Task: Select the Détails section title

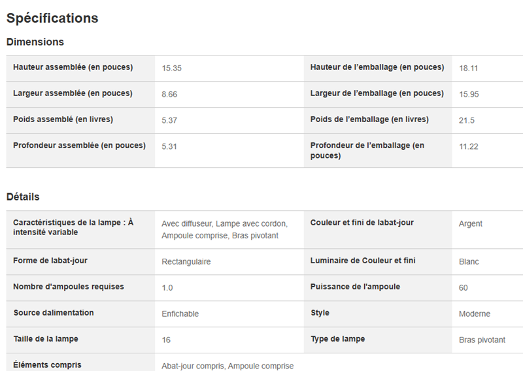Action: (x=23, y=197)
